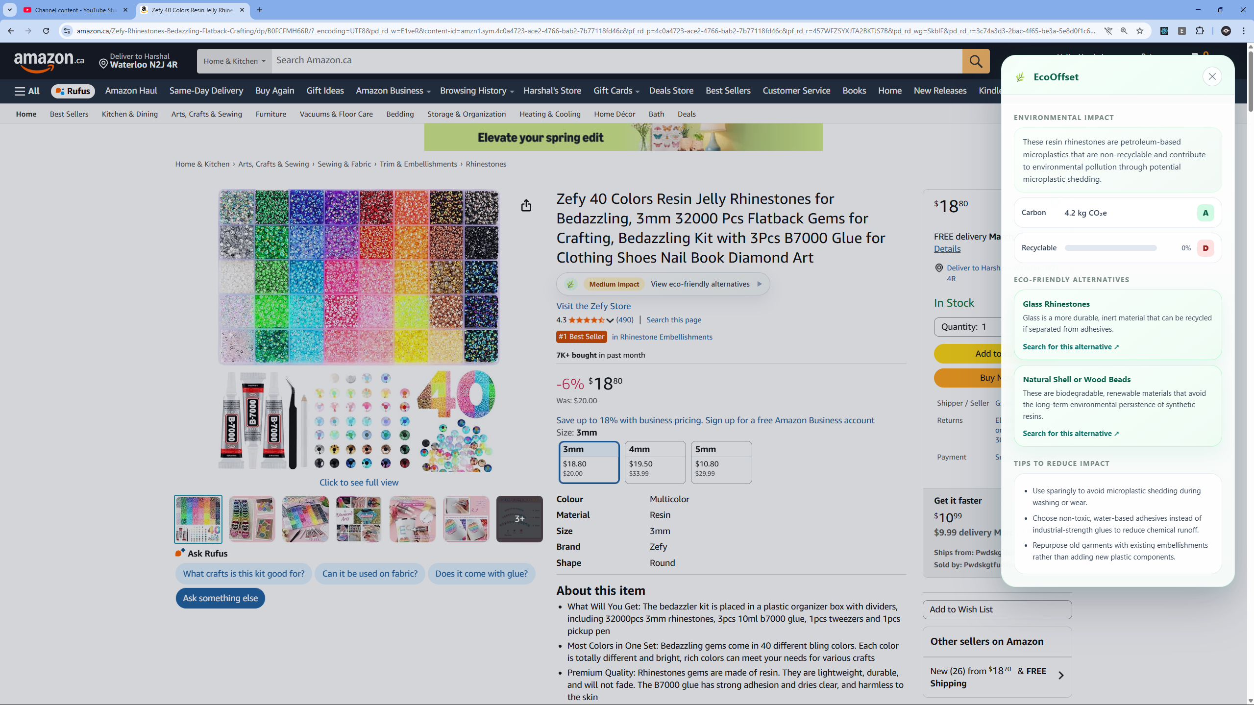This screenshot has height=705, width=1254.
Task: Select the 5mm size option
Action: [x=721, y=462]
